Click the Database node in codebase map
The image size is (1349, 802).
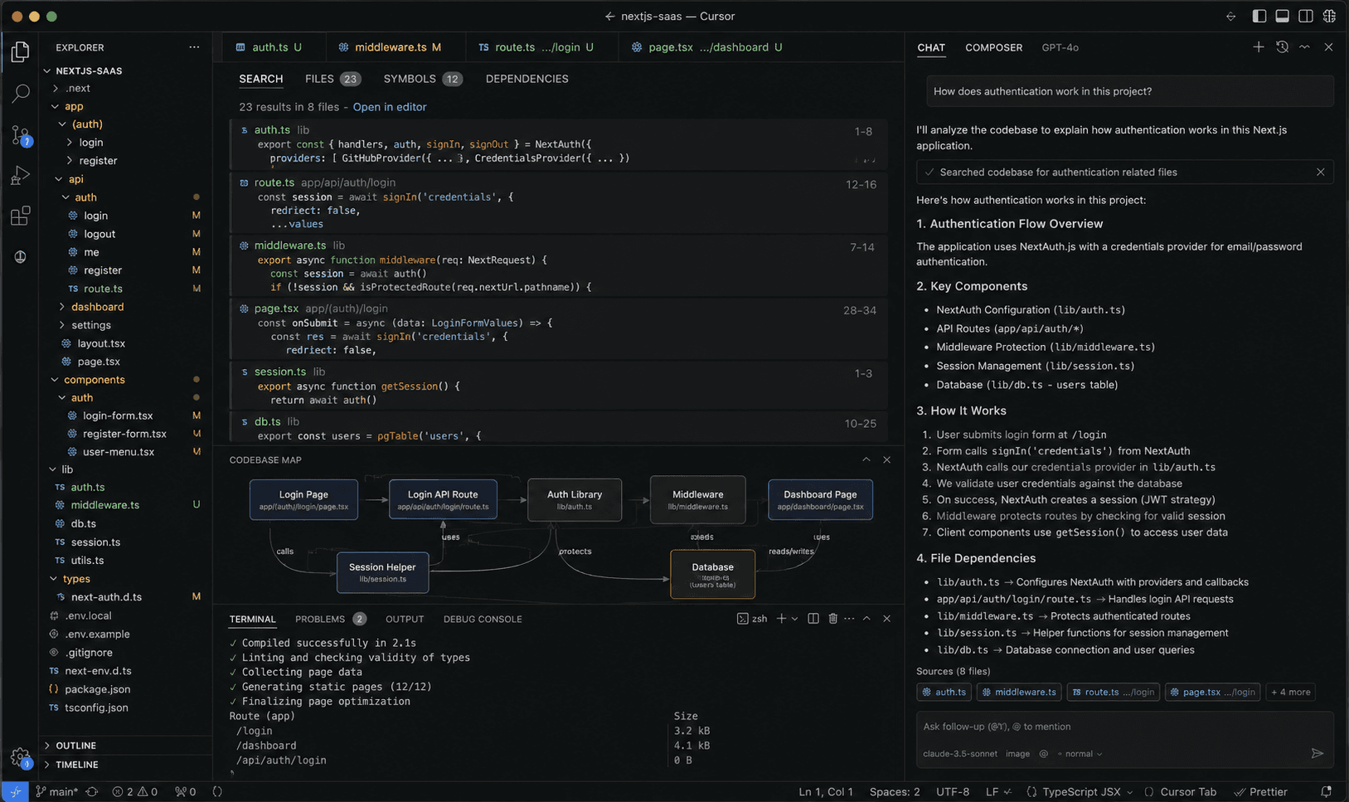click(x=712, y=574)
